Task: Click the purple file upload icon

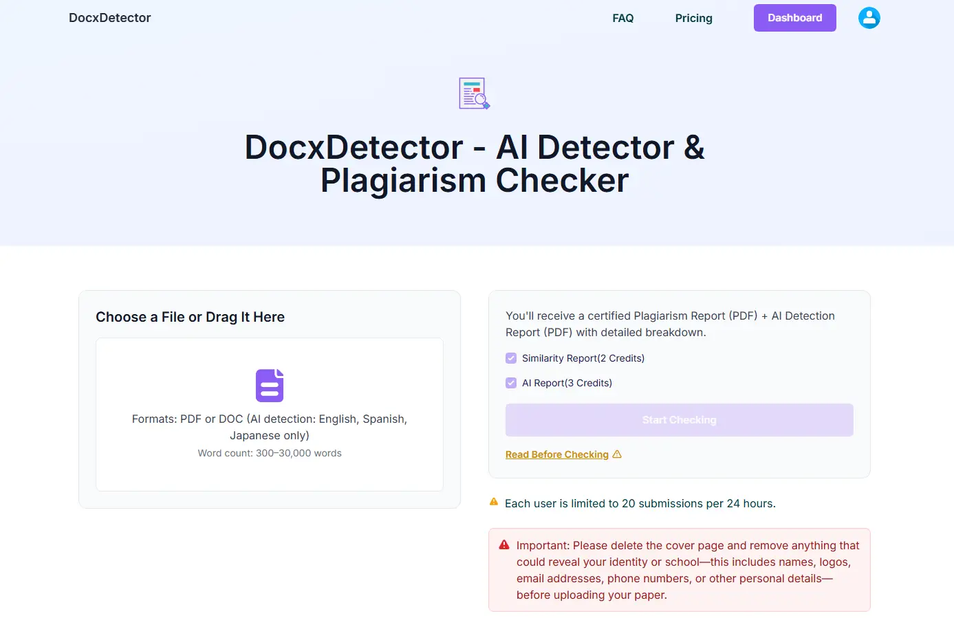Action: [x=270, y=386]
